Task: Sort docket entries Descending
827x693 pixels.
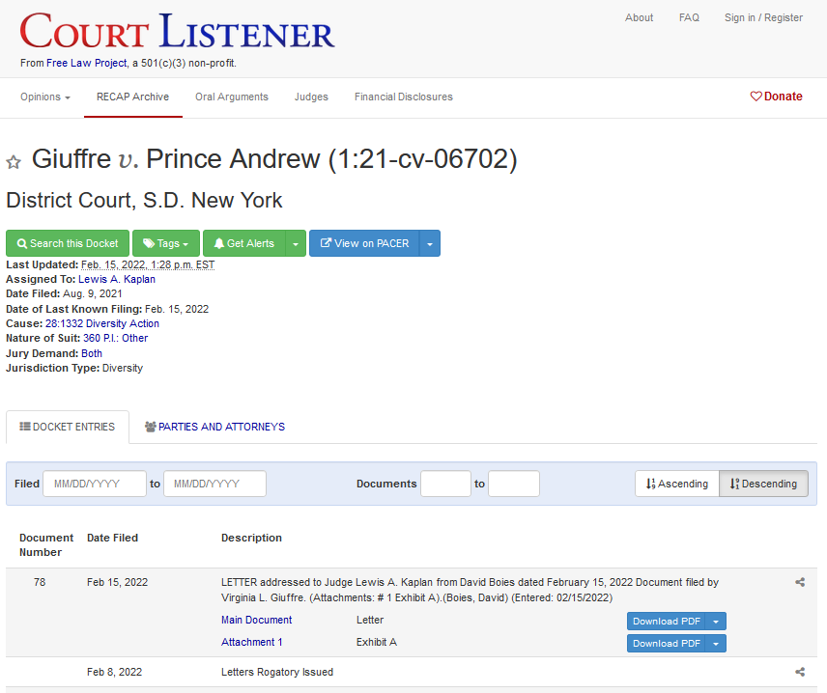Action: click(x=763, y=484)
